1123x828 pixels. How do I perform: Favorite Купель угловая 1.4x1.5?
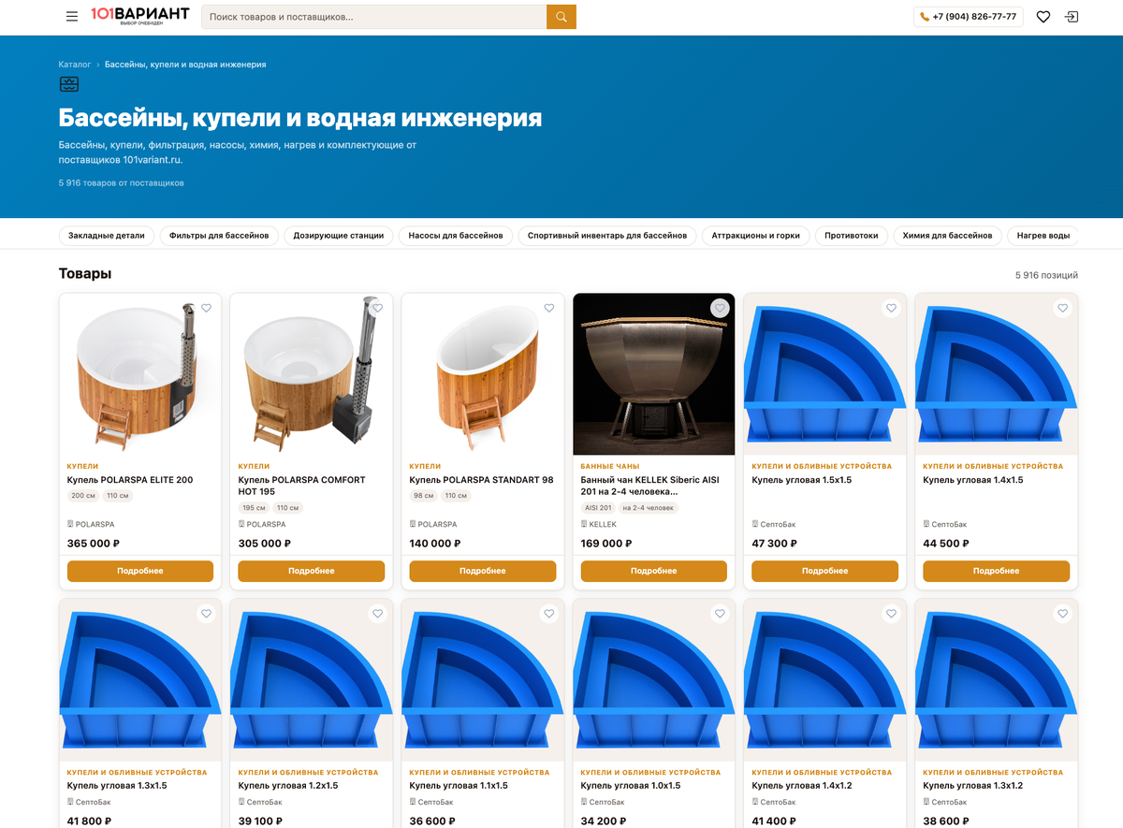coord(1062,308)
